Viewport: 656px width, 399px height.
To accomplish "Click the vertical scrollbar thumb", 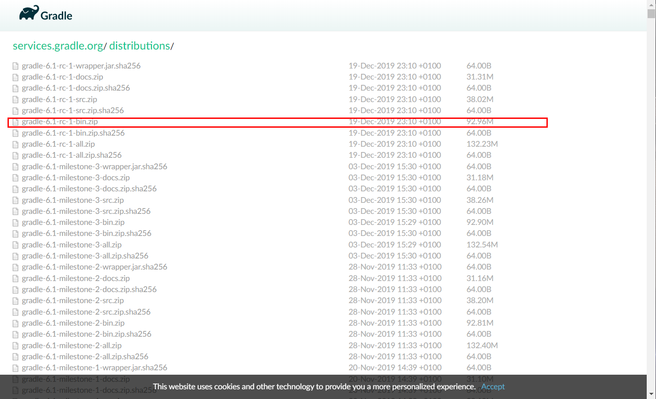I will [x=651, y=13].
